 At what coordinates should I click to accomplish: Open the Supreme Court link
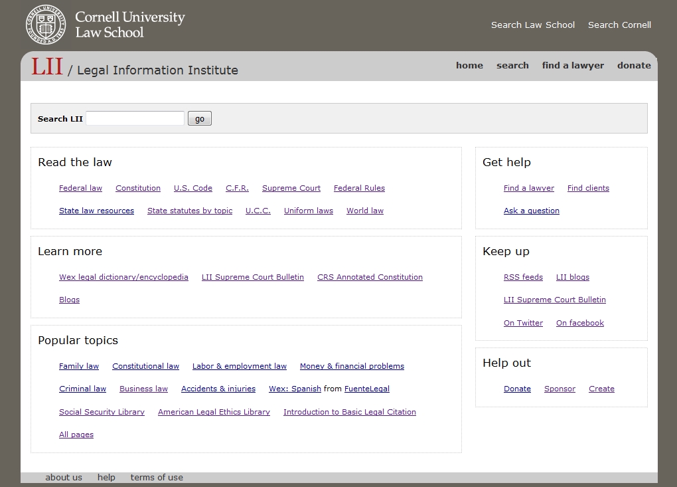[291, 188]
